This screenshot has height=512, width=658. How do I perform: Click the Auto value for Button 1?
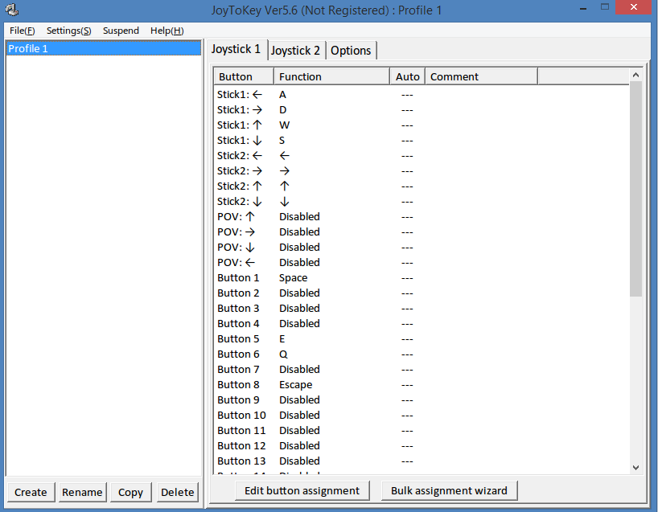(407, 278)
